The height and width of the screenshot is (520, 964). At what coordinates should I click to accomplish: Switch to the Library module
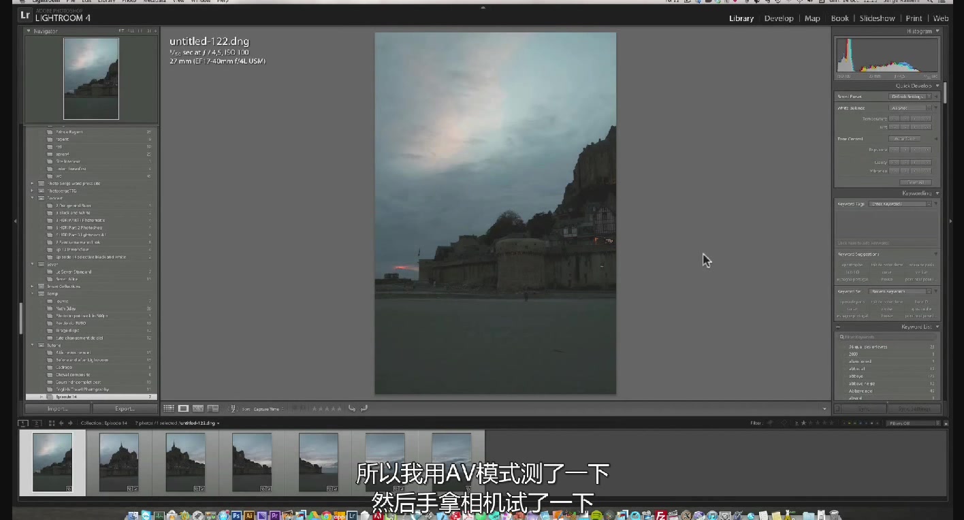[x=741, y=18]
